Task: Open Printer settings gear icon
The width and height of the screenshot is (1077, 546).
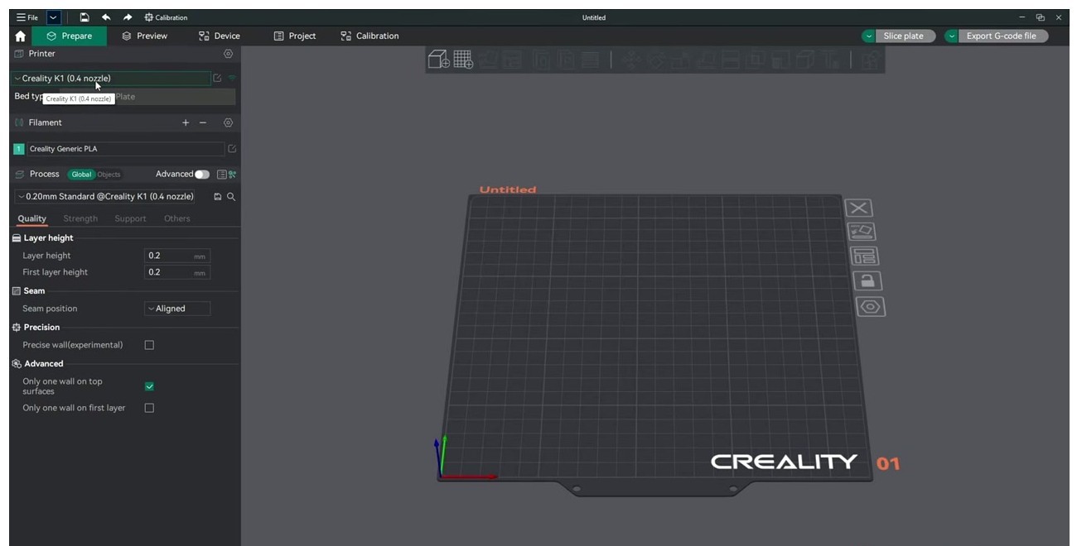Action: tap(229, 54)
